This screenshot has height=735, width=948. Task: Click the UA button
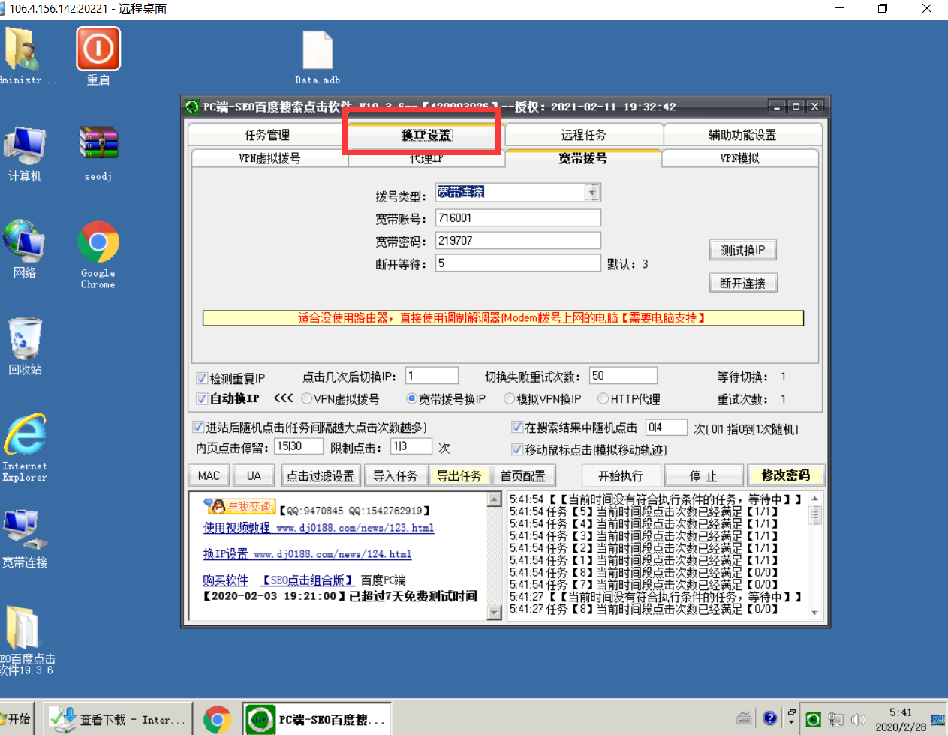254,475
